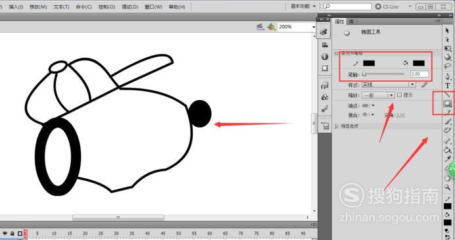Click the stroke width 3.00 field
Screen dimensions: 455x240
[x=419, y=74]
